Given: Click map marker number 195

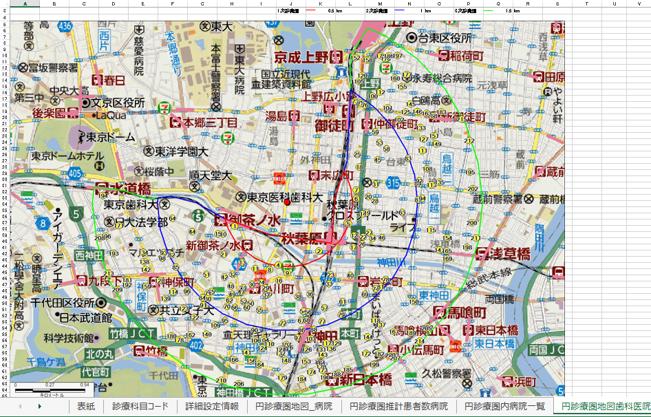Looking at the screenshot, I should click(x=469, y=172).
